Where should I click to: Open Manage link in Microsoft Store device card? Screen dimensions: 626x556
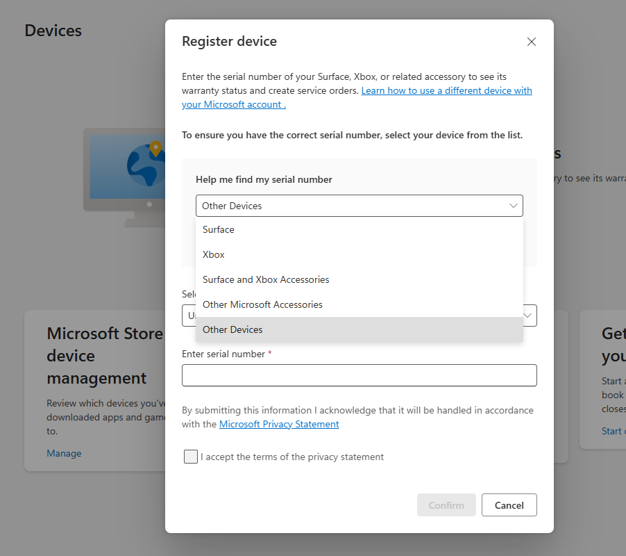pos(64,453)
